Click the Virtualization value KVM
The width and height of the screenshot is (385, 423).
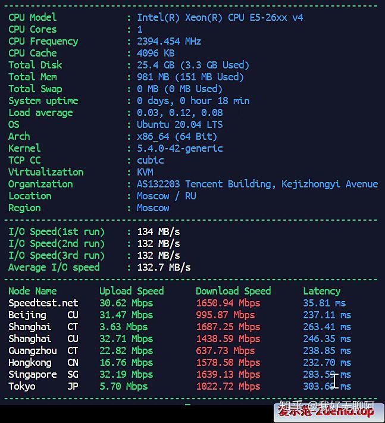(x=145, y=172)
